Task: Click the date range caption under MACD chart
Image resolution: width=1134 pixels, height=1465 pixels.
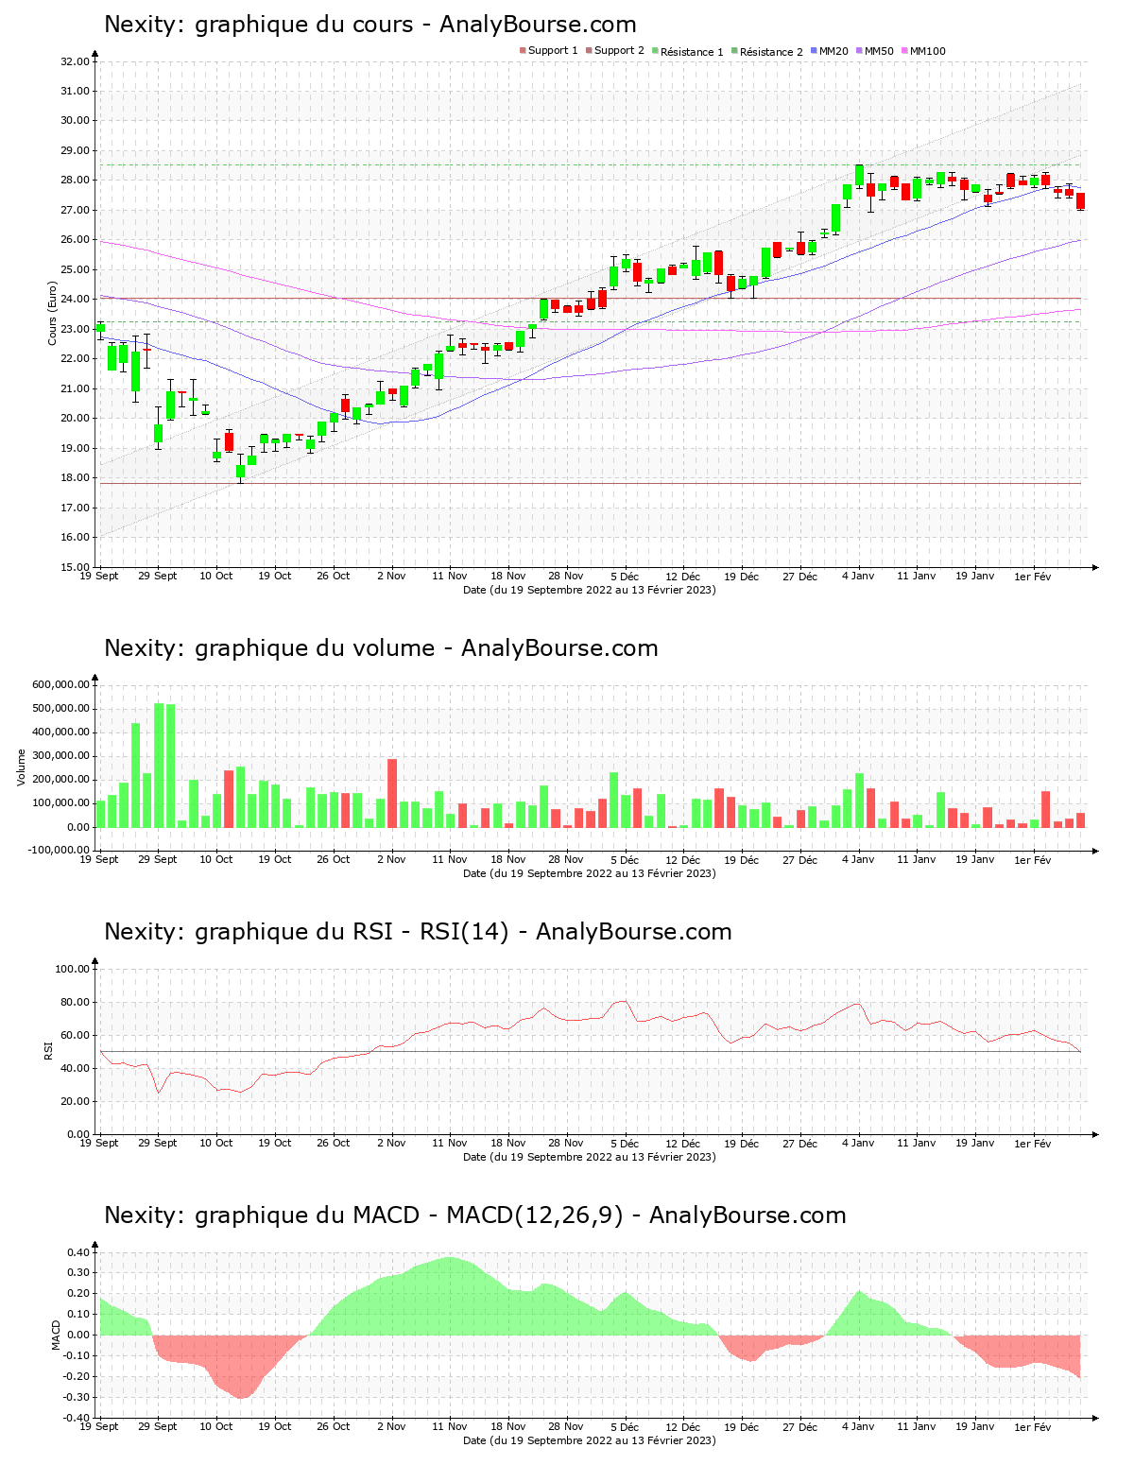Action: pos(589,1440)
